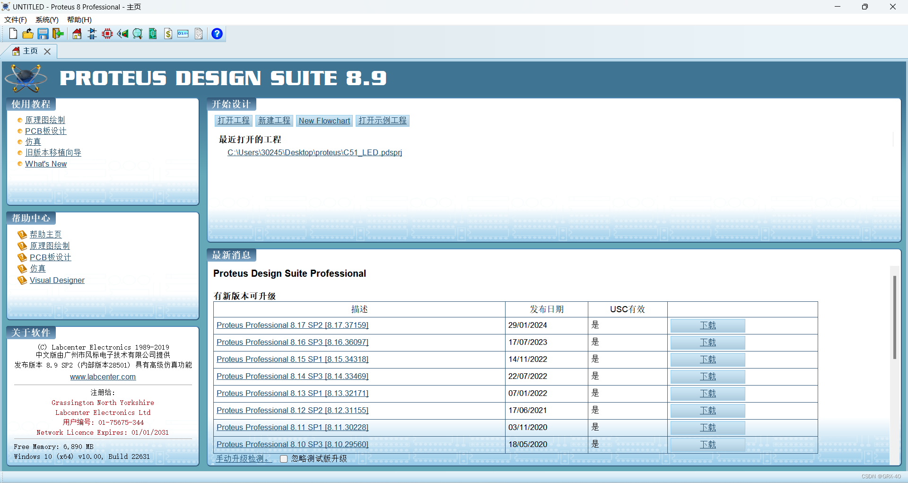Click the 打开工程 button
The height and width of the screenshot is (483, 908).
[234, 121]
